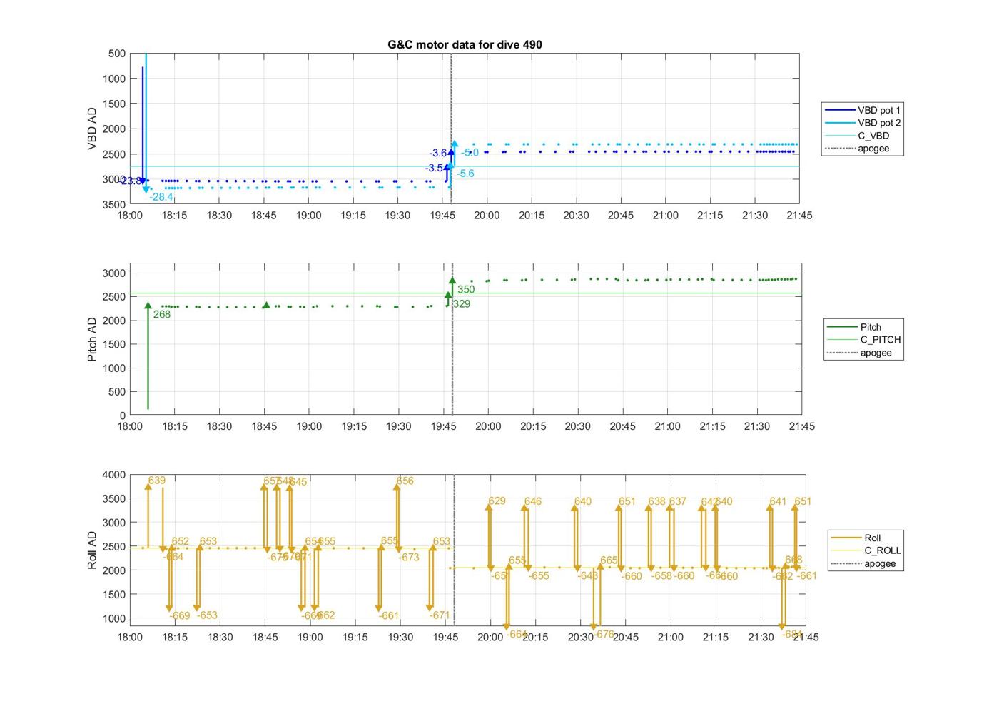
Task: Click "apogee" in the Roll plot legend
Action: [x=880, y=563]
